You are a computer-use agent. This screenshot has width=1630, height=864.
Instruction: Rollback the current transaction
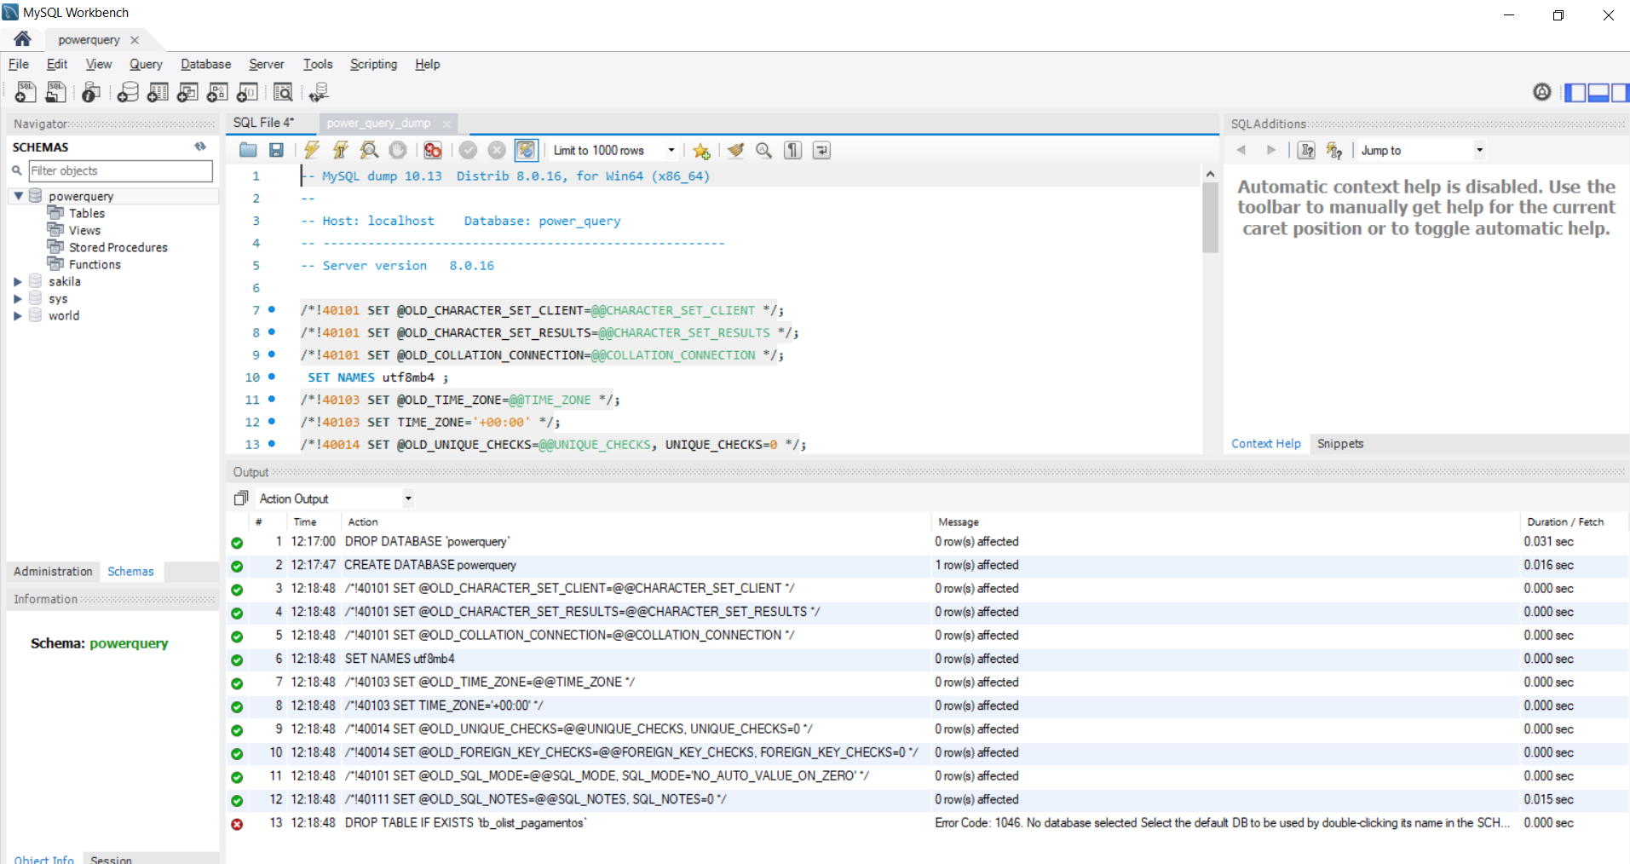[x=497, y=150]
